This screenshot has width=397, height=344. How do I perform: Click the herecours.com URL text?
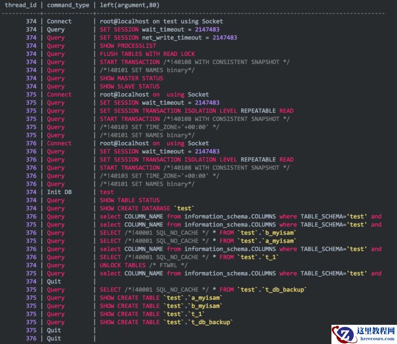[376, 339]
